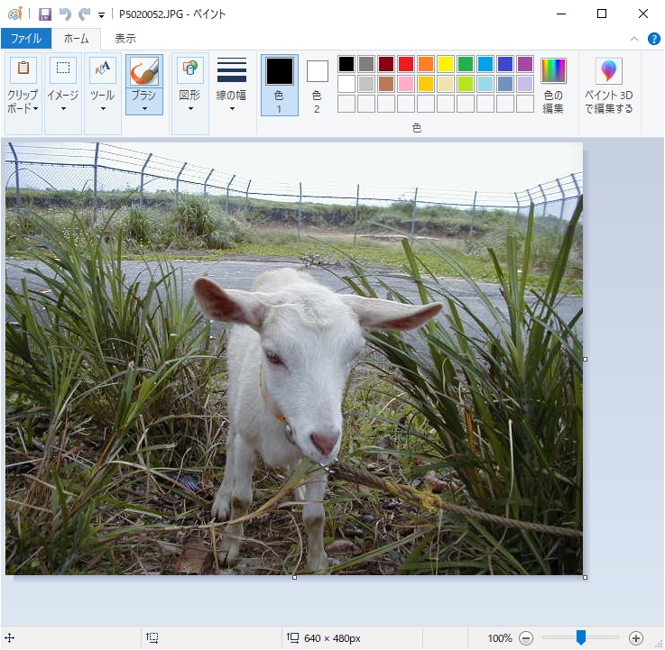Pick the black color swatch
The width and height of the screenshot is (665, 650).
pos(346,64)
